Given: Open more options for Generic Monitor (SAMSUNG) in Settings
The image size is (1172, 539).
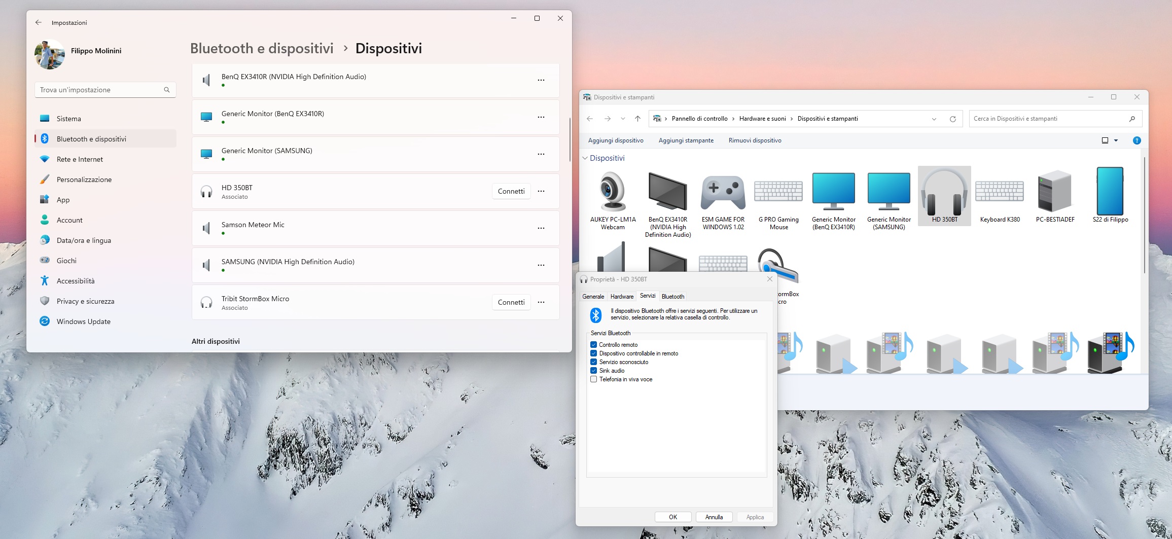Looking at the screenshot, I should pyautogui.click(x=541, y=154).
